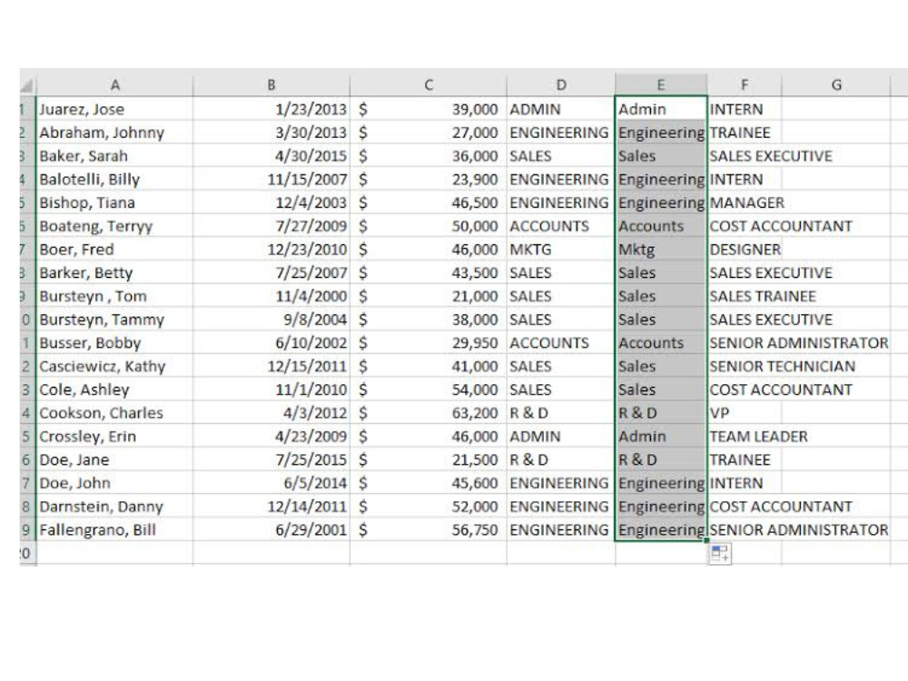Click cell containing Abraham, Johnny

click(114, 133)
